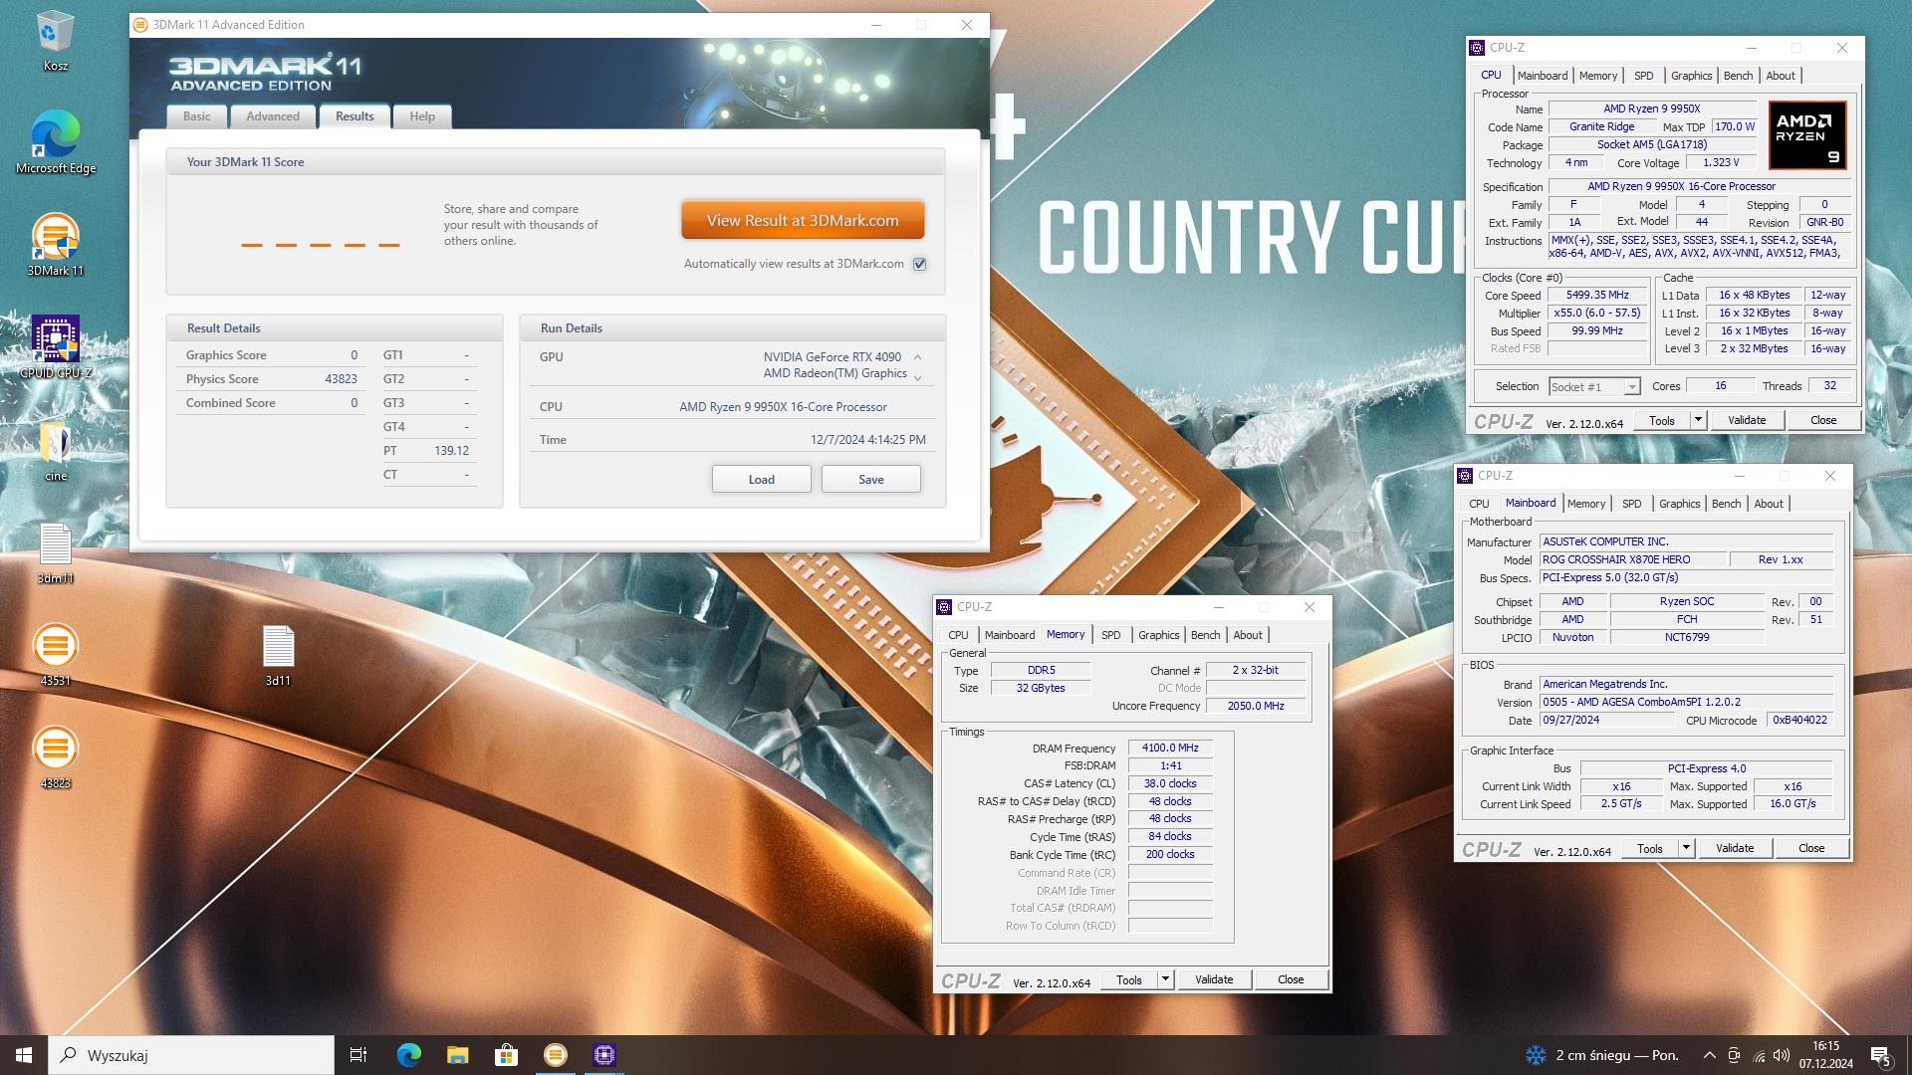Select the 3DMark 11 desktop shortcut

[x=55, y=244]
